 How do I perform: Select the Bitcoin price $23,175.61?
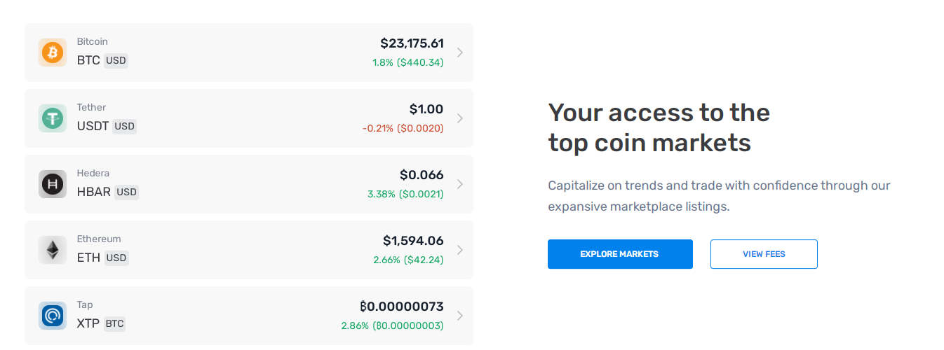[x=412, y=43]
